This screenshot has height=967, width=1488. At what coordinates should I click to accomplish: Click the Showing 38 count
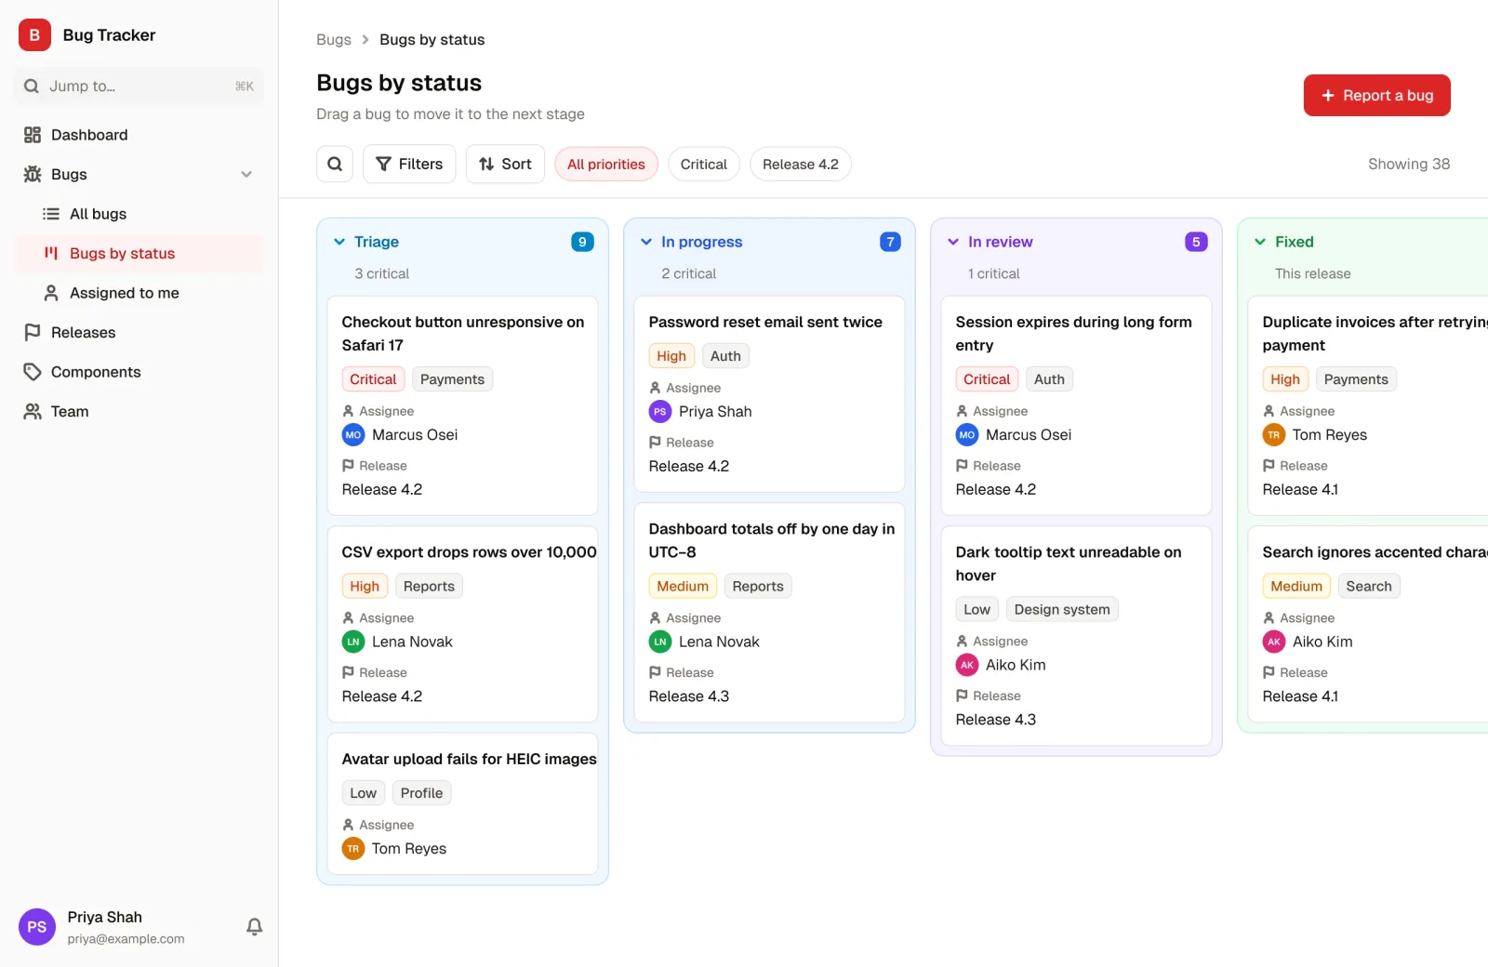[x=1409, y=165]
